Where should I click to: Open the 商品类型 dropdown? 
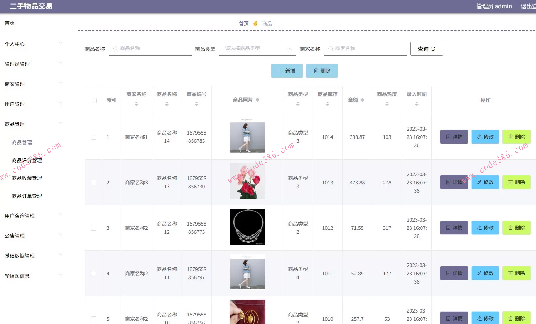point(257,48)
